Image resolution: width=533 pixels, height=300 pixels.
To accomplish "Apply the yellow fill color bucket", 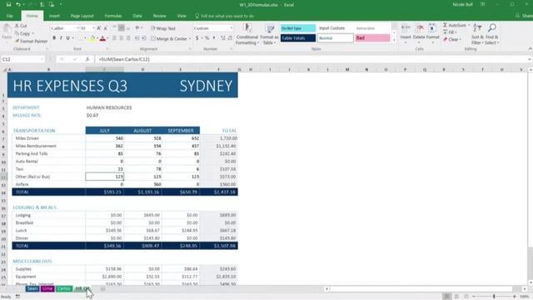I will pos(92,38).
